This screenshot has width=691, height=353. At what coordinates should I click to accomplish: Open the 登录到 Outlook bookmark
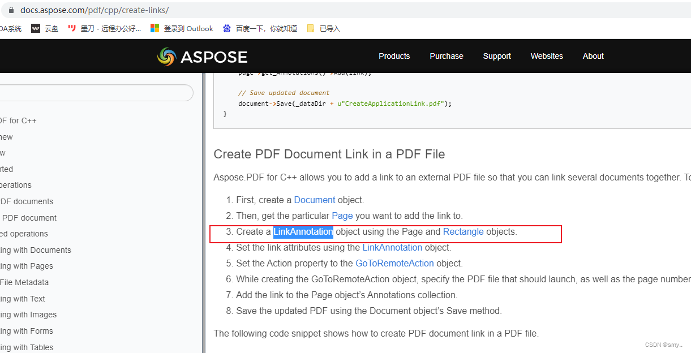click(182, 28)
